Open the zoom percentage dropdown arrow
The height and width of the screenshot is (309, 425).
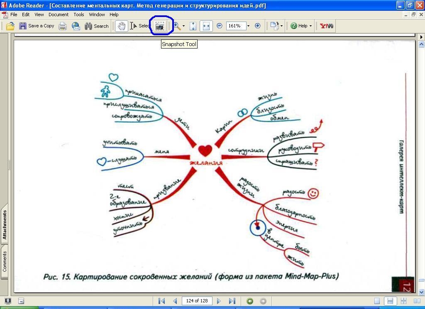248,26
